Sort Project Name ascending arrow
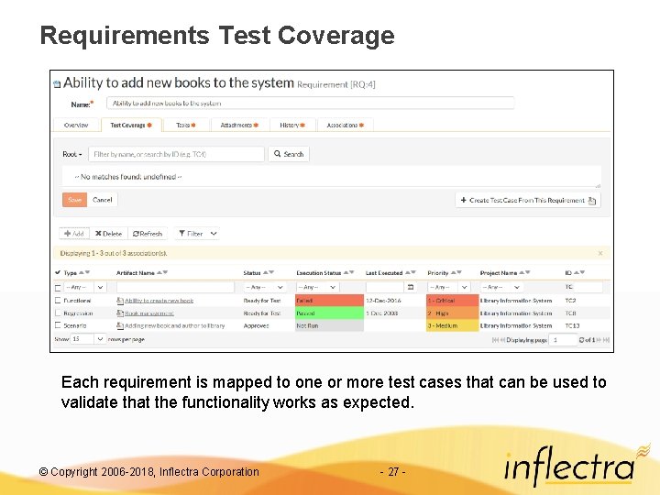660x495 pixels. (522, 272)
